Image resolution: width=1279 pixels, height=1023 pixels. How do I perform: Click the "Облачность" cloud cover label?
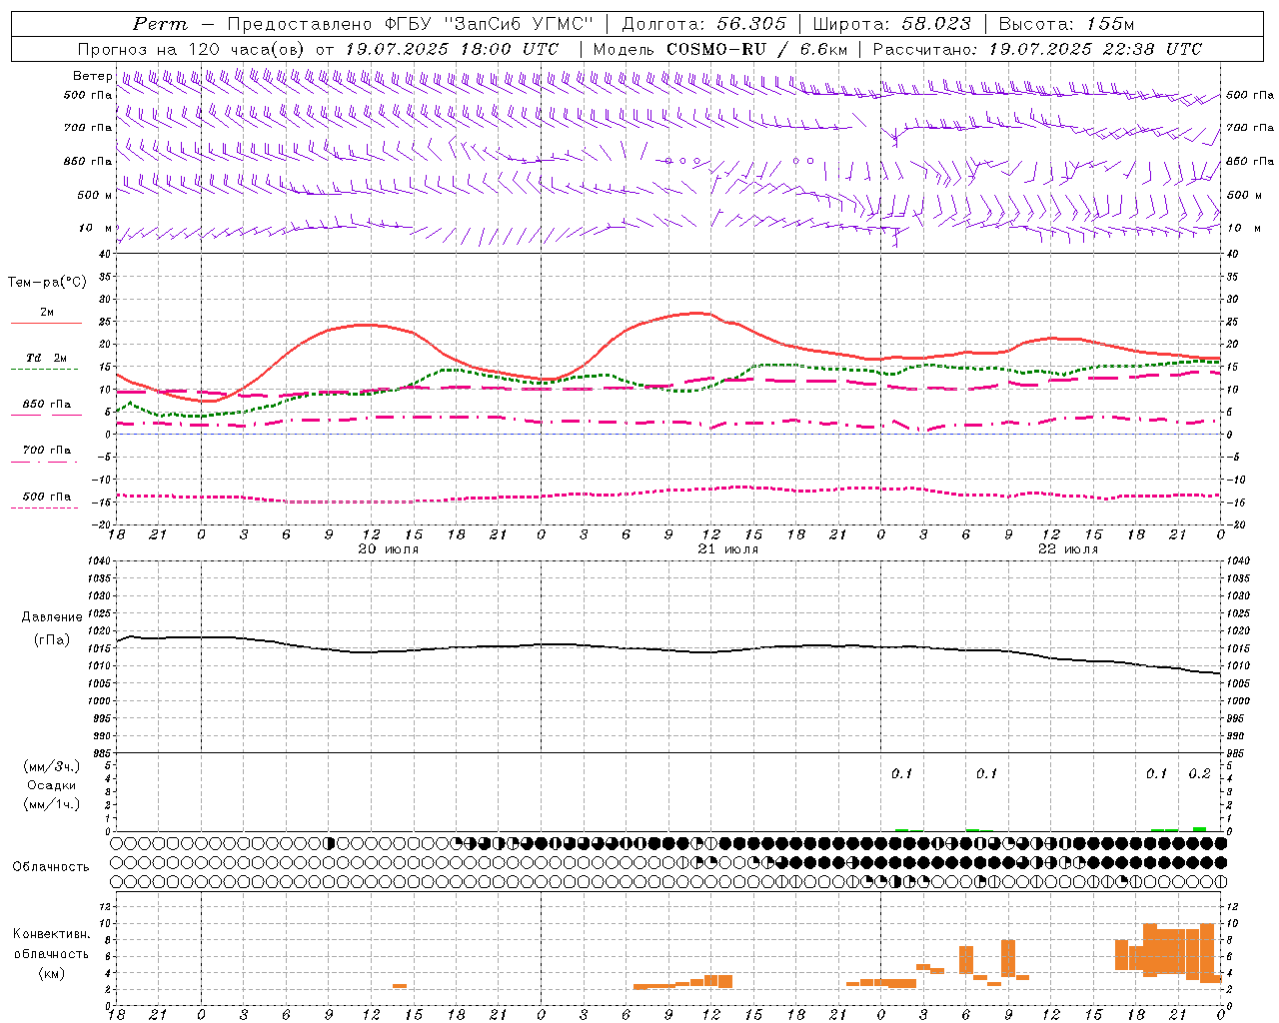(x=51, y=867)
